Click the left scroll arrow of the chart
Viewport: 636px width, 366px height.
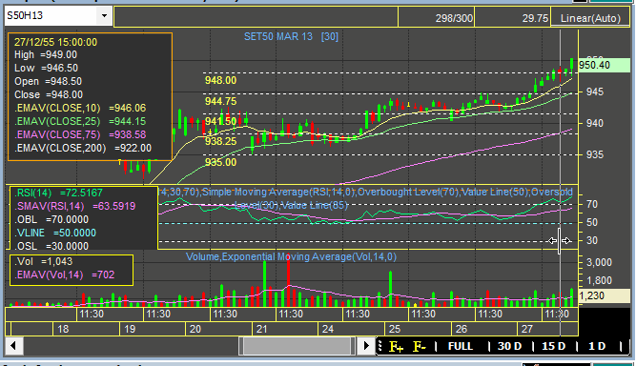pos(13,346)
